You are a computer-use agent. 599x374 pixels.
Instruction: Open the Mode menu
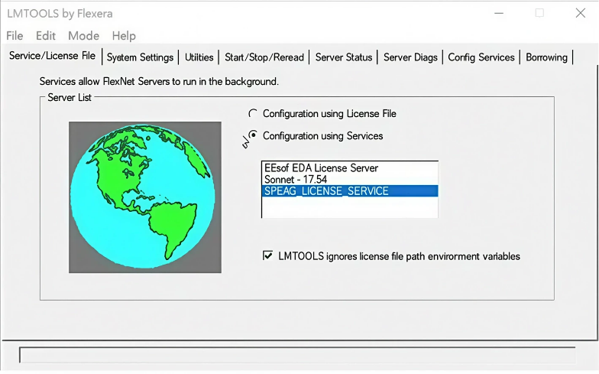[83, 36]
